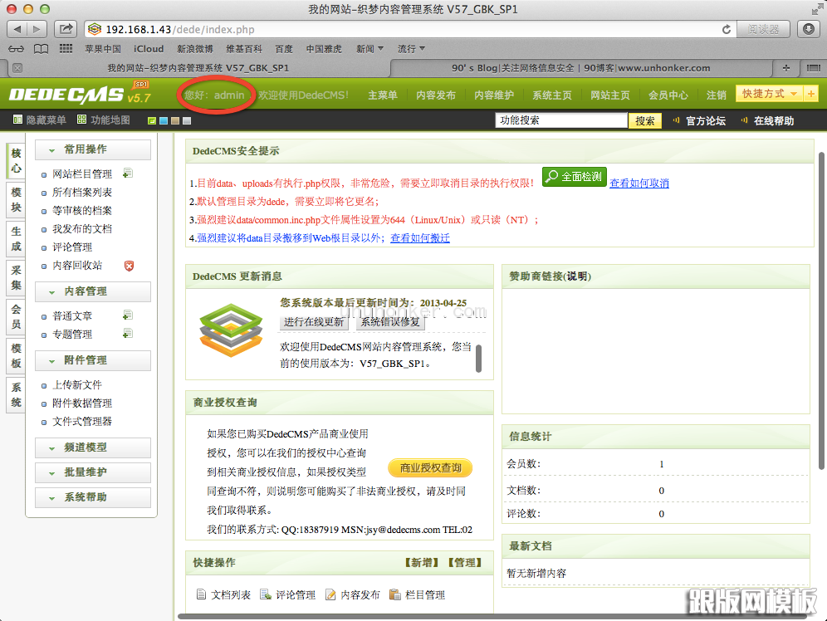Select the green theme swatch

click(x=152, y=120)
